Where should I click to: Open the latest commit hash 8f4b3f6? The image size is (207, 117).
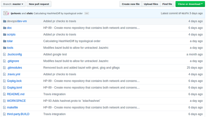184,13
